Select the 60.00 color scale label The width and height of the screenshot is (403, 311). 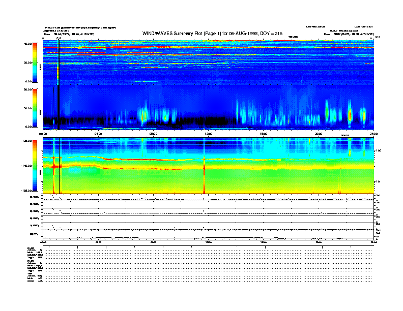(x=27, y=89)
